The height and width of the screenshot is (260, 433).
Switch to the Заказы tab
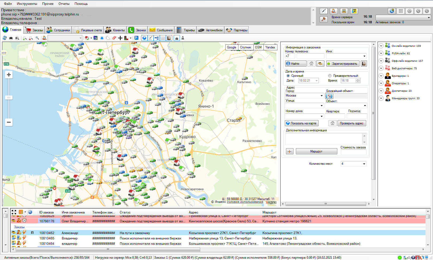(x=34, y=30)
